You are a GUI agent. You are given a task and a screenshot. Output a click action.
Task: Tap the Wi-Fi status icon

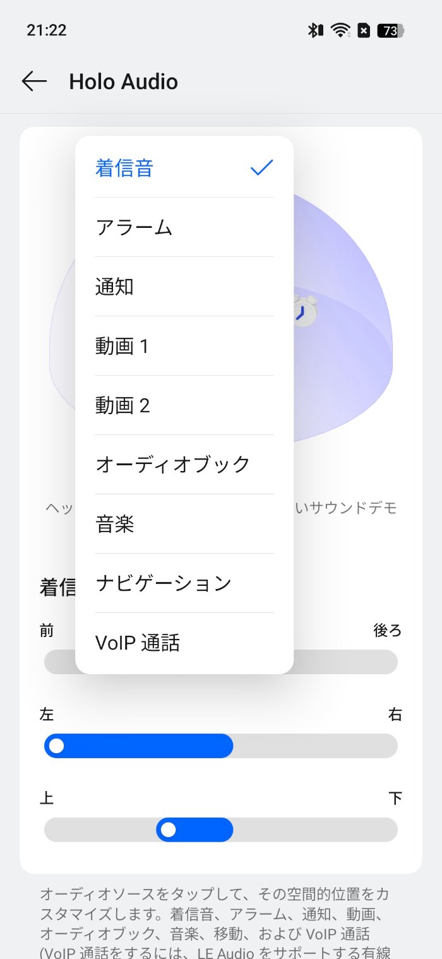[x=341, y=30]
